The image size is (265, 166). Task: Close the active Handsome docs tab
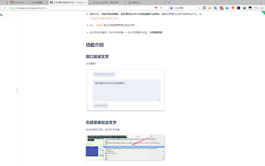[86, 2]
